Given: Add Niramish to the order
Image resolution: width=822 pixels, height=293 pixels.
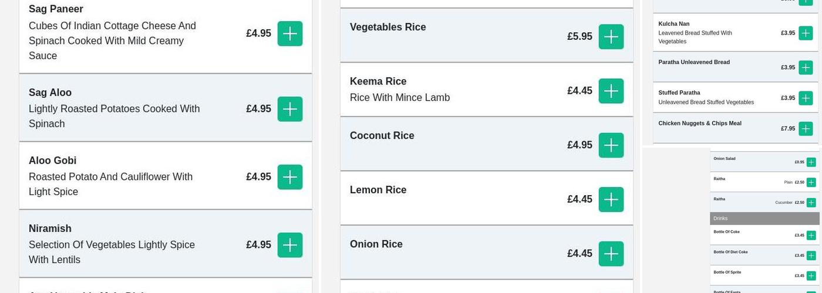Looking at the screenshot, I should (x=290, y=245).
